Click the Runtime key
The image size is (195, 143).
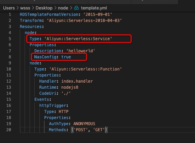pyautogui.click(x=48, y=87)
